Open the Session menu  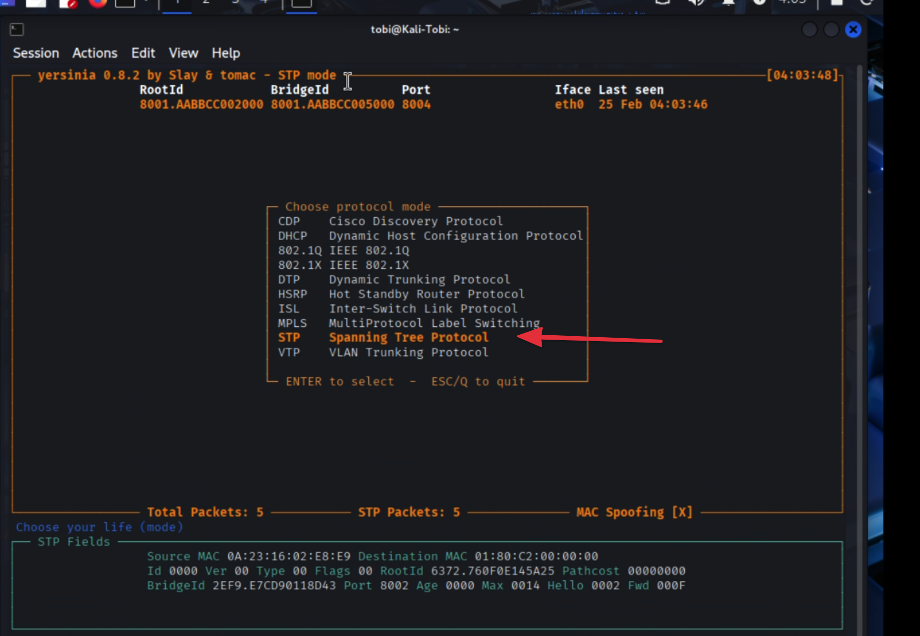(x=36, y=53)
